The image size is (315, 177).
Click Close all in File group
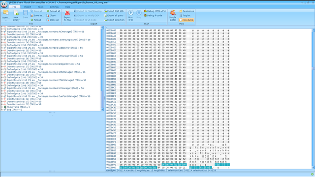(53, 20)
